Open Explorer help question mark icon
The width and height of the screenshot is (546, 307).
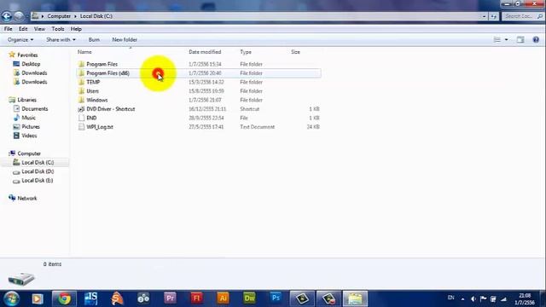[x=536, y=40]
